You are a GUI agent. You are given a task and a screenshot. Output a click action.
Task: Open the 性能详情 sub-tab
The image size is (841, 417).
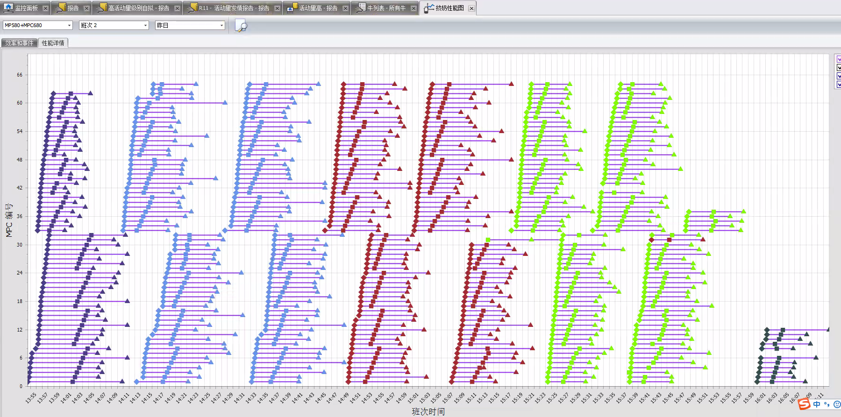pyautogui.click(x=53, y=43)
